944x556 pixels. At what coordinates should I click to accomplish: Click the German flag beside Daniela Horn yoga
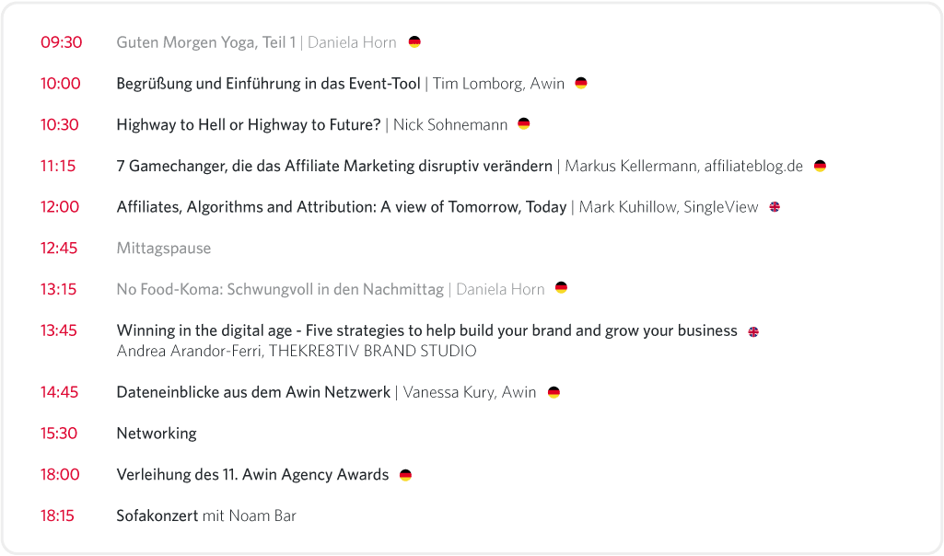pyautogui.click(x=414, y=42)
